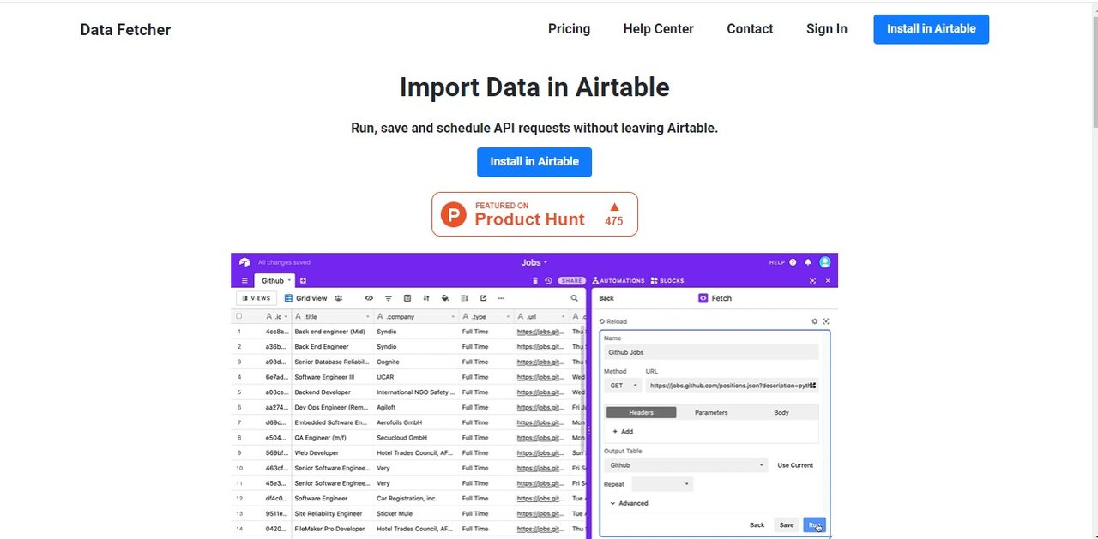Click the help question mark icon
The image size is (1098, 539).
coord(793,262)
